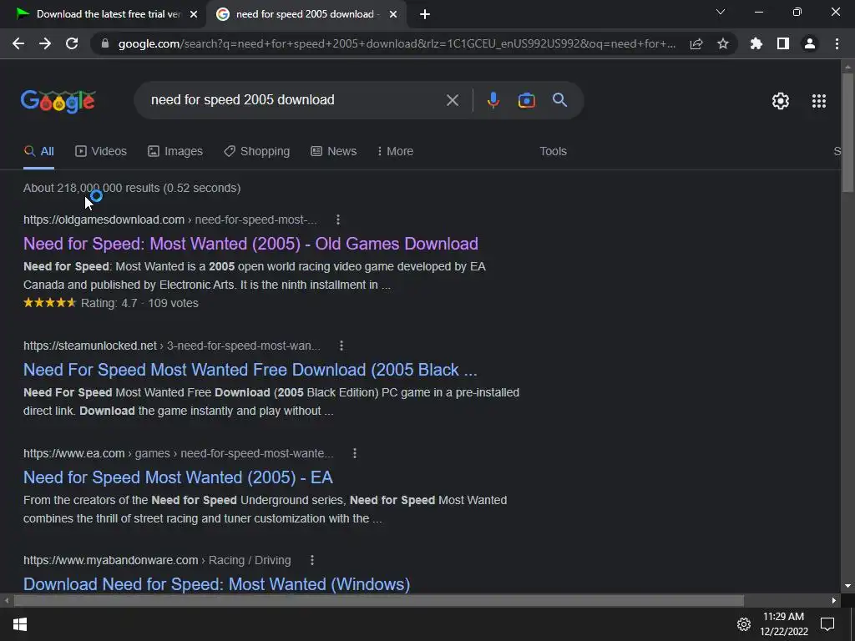Bookmark this page with the star icon
The height and width of the screenshot is (641, 855).
(x=723, y=43)
